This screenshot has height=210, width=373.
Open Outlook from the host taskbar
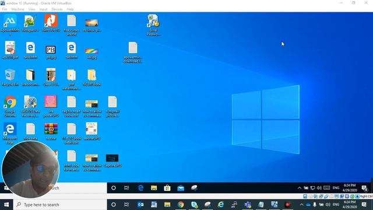click(140, 205)
